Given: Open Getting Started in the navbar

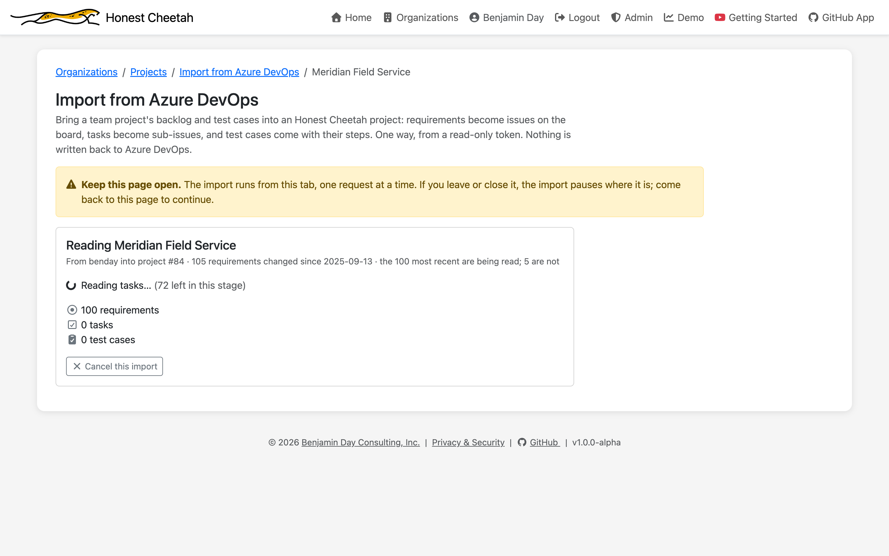Looking at the screenshot, I should (756, 18).
